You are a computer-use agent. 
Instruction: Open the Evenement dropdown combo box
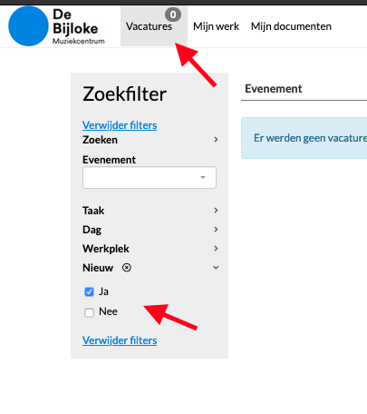click(150, 177)
